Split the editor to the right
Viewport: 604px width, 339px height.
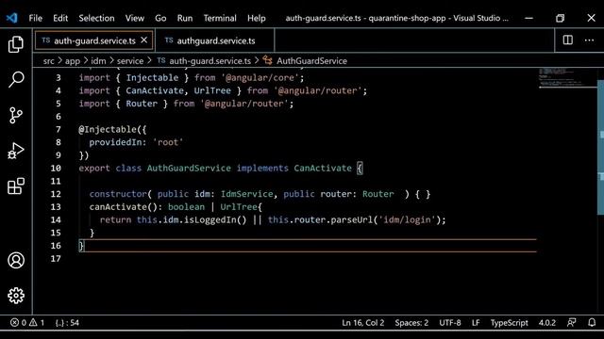click(568, 40)
